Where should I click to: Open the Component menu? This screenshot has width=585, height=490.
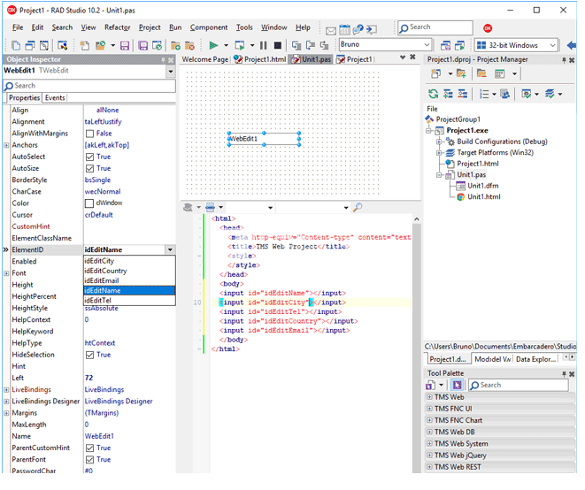(x=209, y=27)
